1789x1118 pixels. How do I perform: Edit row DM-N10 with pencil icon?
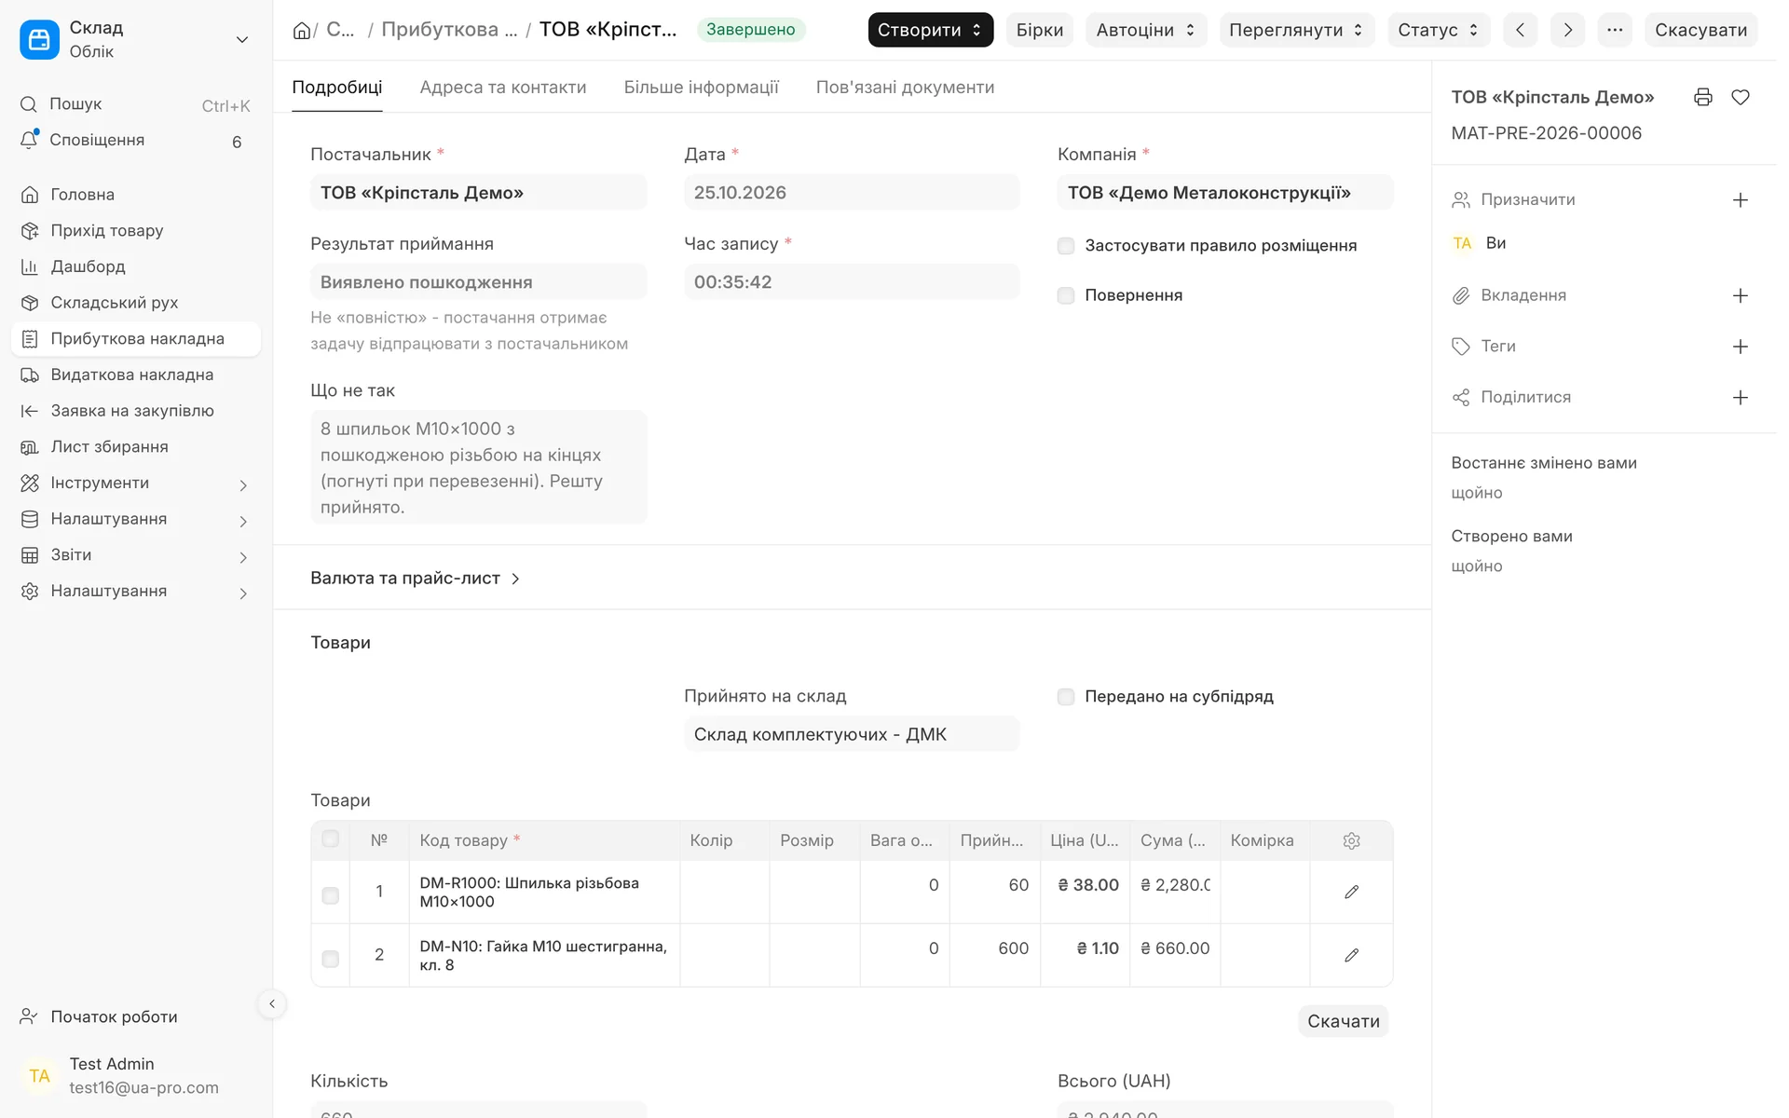point(1352,955)
